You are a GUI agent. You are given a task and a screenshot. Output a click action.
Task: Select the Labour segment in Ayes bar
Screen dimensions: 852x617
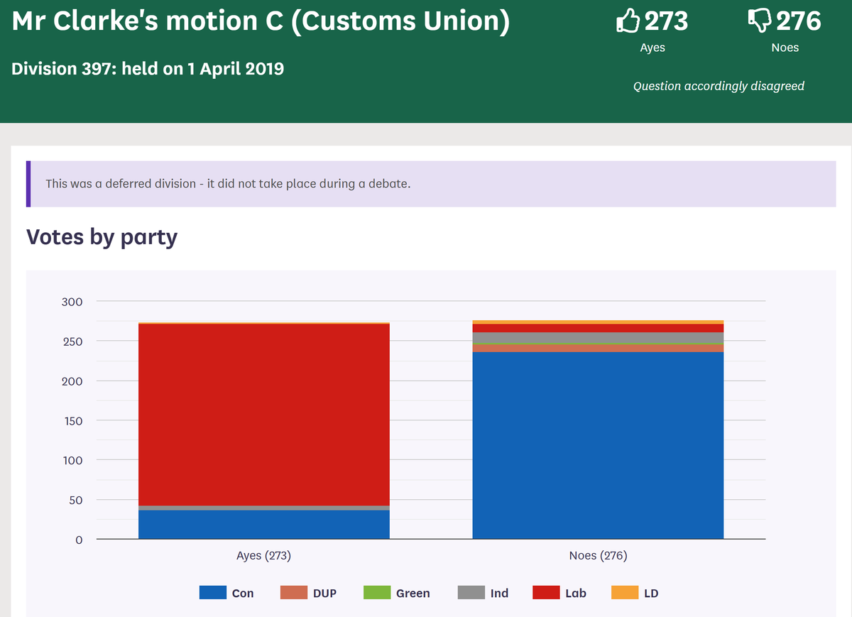[264, 415]
